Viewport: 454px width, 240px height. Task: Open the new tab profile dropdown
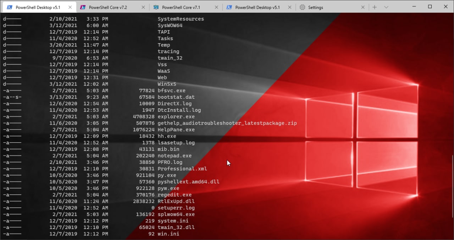(386, 7)
